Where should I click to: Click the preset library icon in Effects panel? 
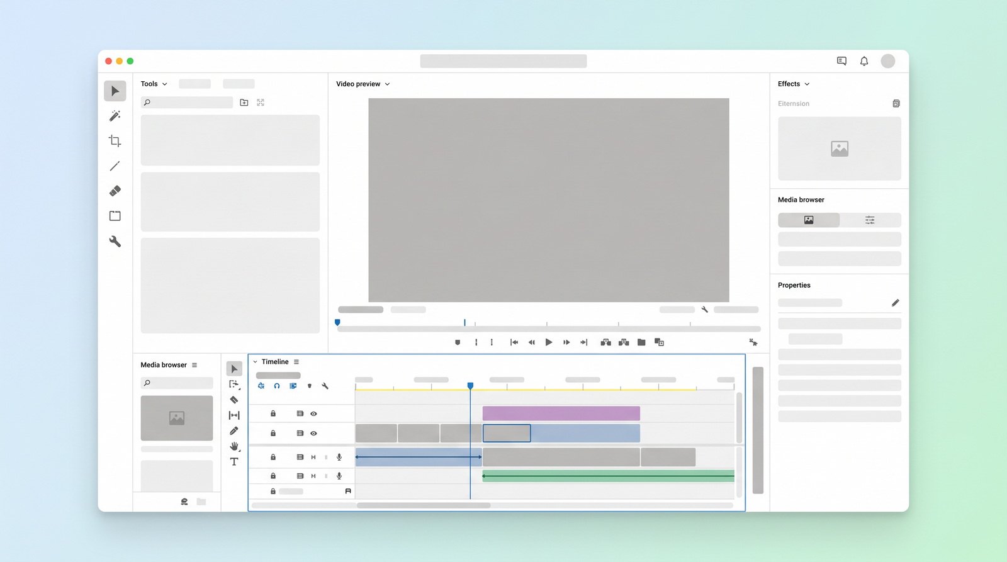click(x=896, y=103)
